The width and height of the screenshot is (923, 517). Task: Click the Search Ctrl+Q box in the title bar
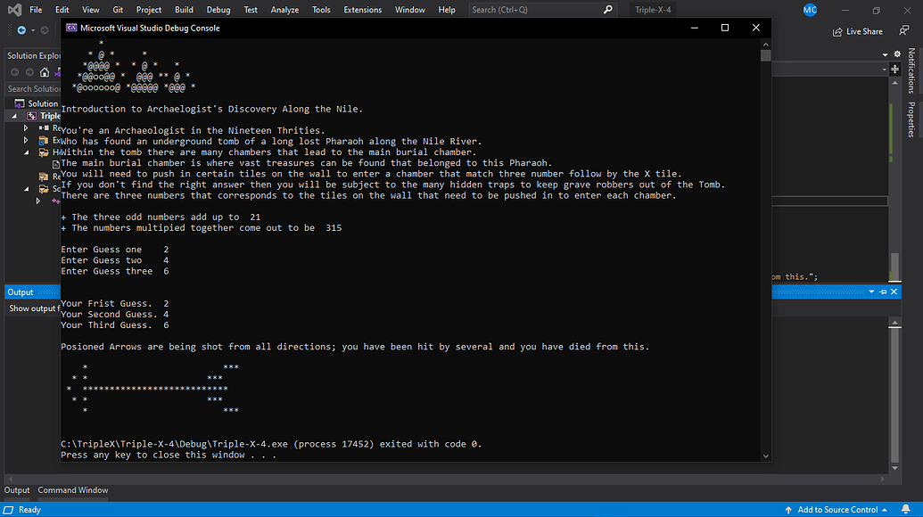(540, 9)
